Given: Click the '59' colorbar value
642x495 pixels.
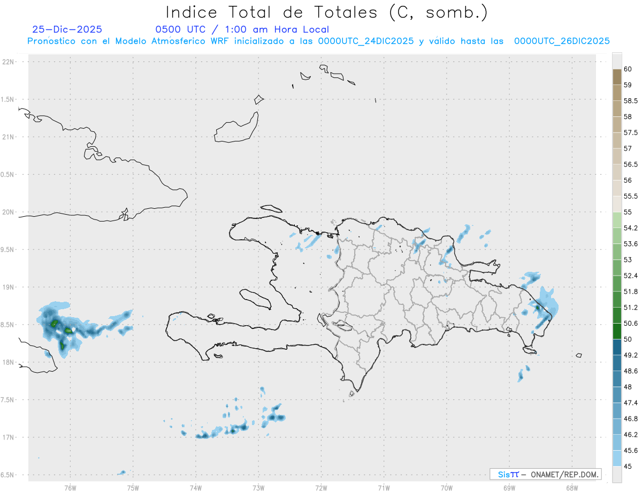Looking at the screenshot, I should click(628, 84).
